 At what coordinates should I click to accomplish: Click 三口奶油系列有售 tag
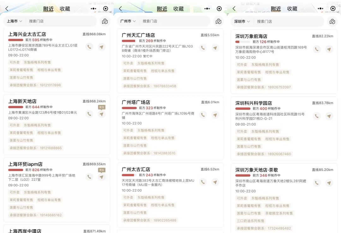[250, 221]
